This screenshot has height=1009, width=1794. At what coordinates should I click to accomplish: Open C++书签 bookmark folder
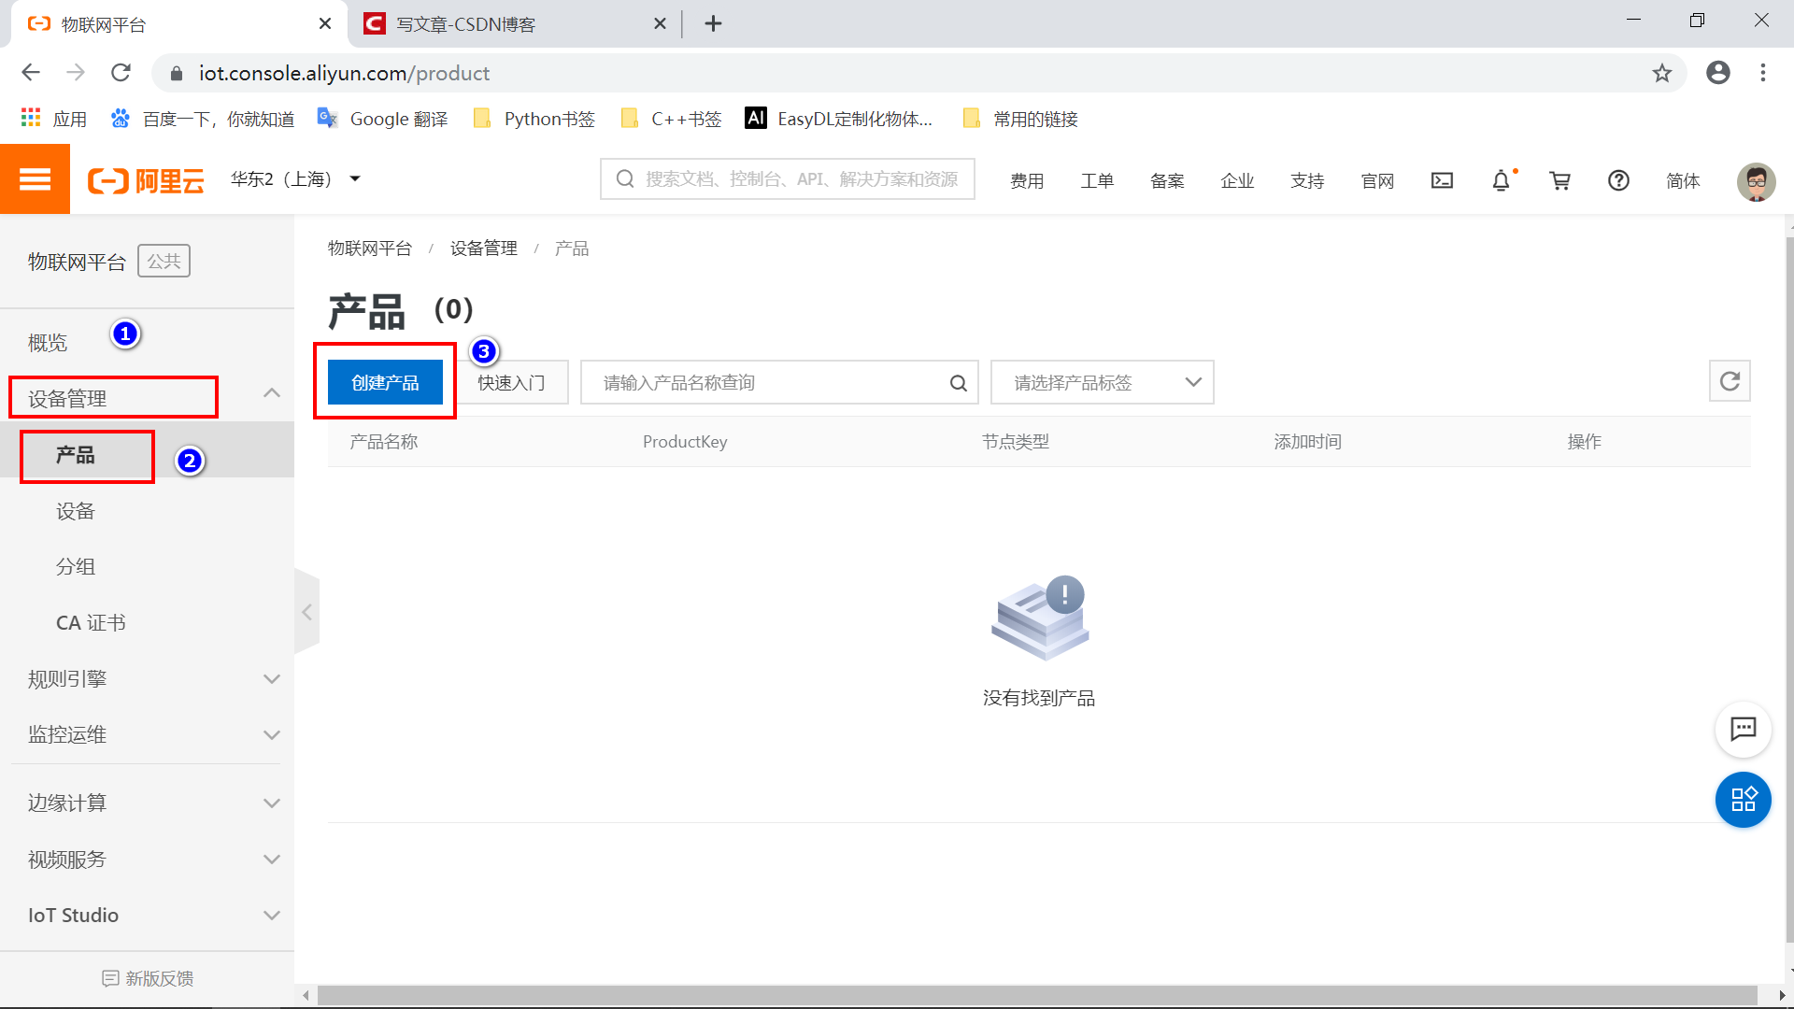click(x=671, y=119)
